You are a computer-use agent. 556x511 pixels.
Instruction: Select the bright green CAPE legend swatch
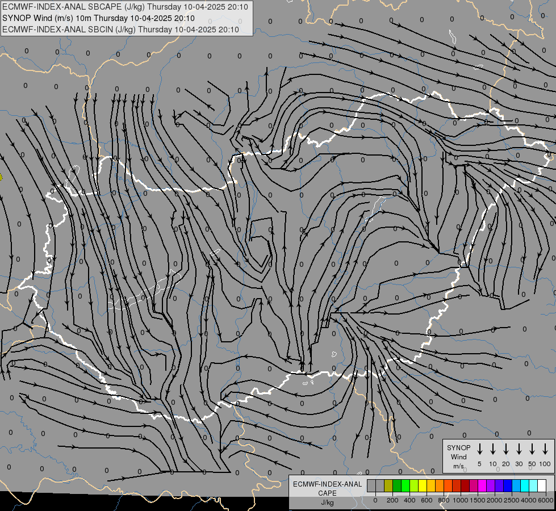coord(405,486)
